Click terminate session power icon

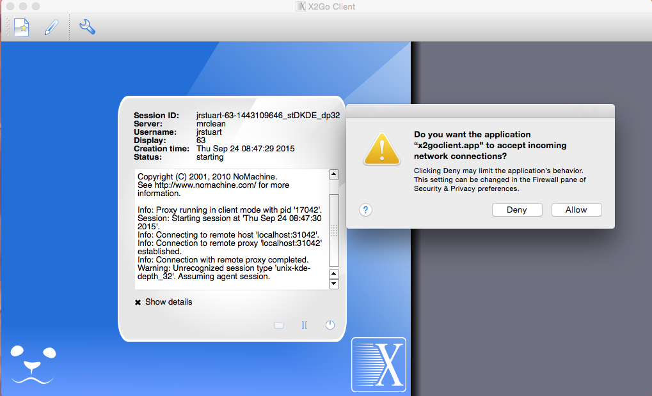pos(330,324)
